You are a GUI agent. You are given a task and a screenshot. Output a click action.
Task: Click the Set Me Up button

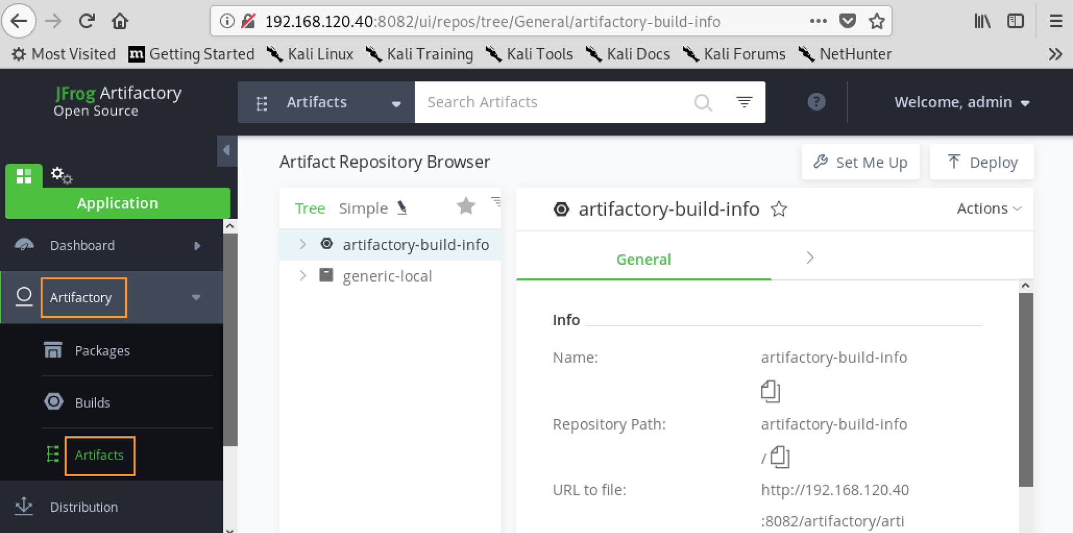(x=861, y=162)
